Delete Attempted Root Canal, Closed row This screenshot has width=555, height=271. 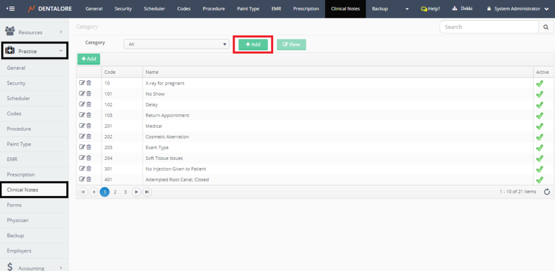pyautogui.click(x=89, y=179)
